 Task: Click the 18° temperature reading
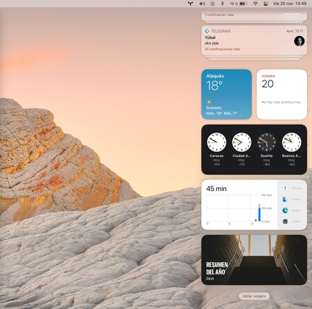pyautogui.click(x=214, y=86)
